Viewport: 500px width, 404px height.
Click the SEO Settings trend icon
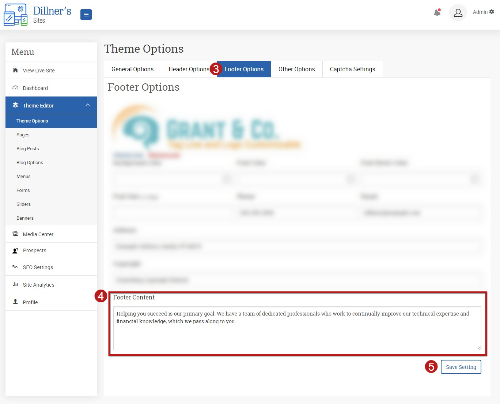(15, 267)
